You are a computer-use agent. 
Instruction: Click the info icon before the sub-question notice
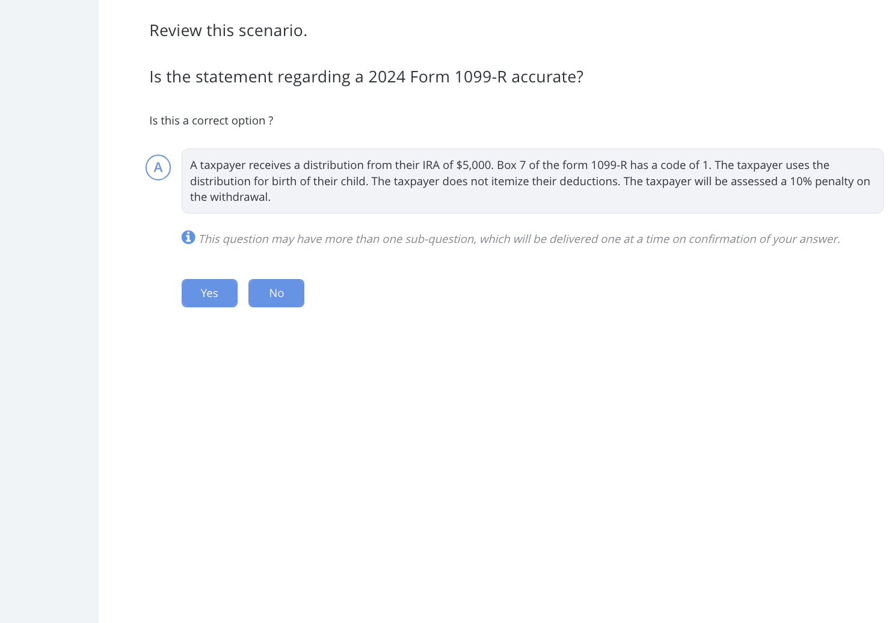pyautogui.click(x=188, y=238)
